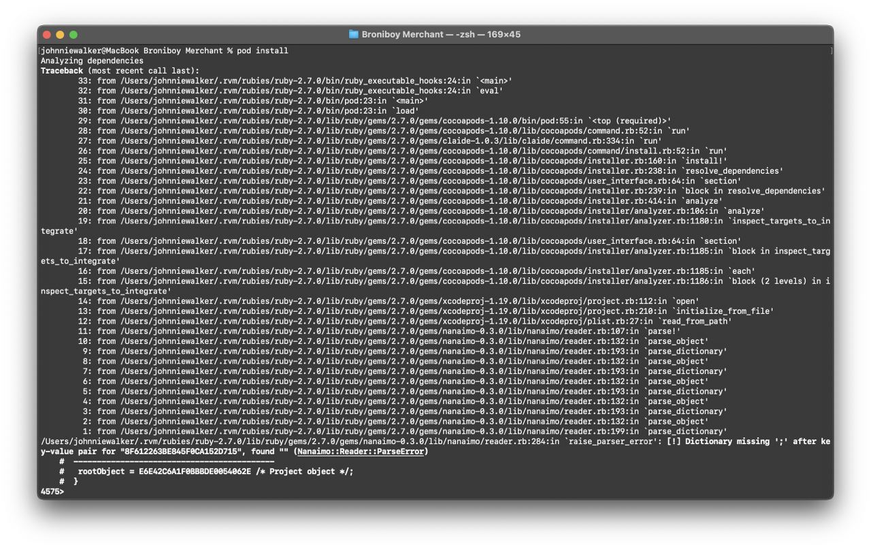Click traceback line 29 with `<top (required)>'
This screenshot has height=549, width=871.
(x=375, y=121)
